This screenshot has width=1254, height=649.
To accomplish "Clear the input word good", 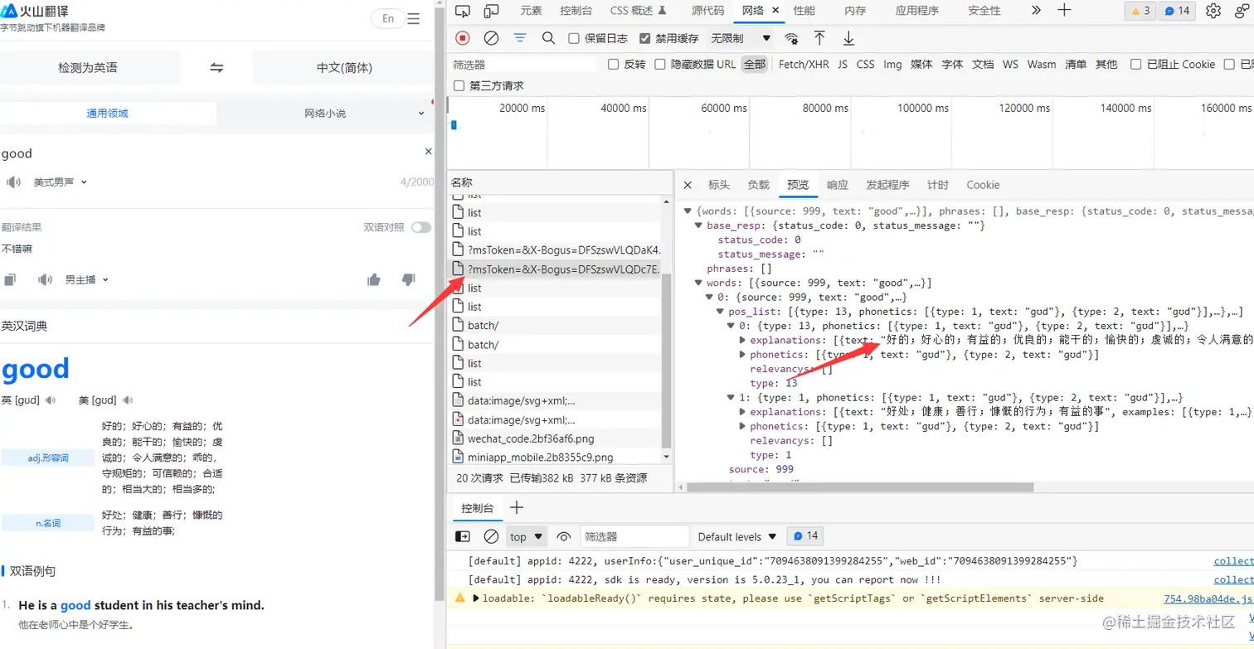I will tap(429, 152).
